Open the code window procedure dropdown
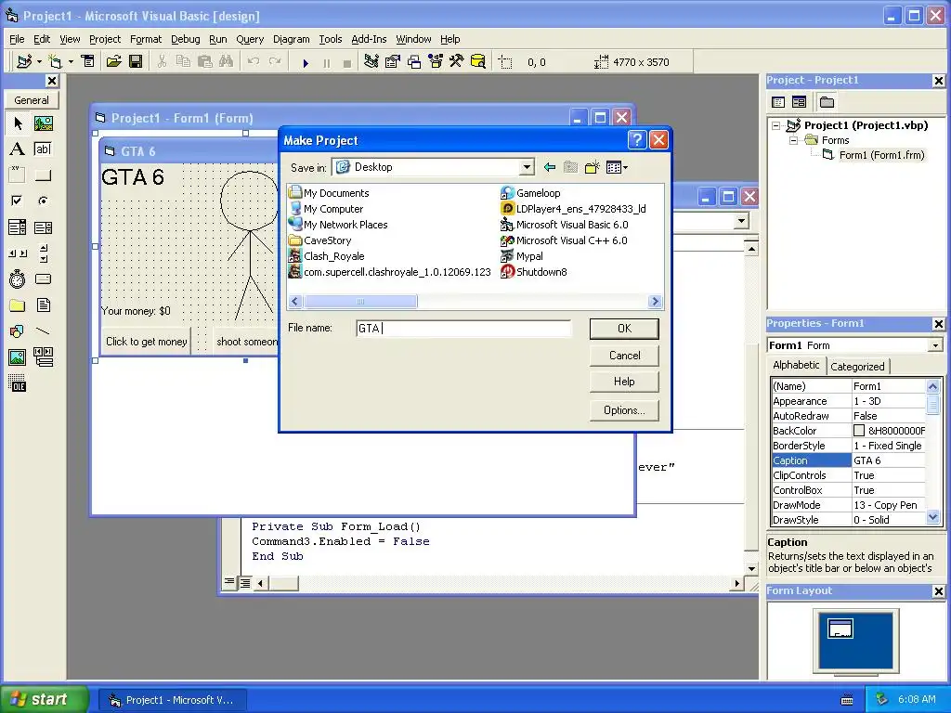951x713 pixels. [x=741, y=221]
